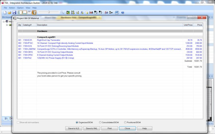
Task: Click the Save to XML button
Action: point(92,128)
